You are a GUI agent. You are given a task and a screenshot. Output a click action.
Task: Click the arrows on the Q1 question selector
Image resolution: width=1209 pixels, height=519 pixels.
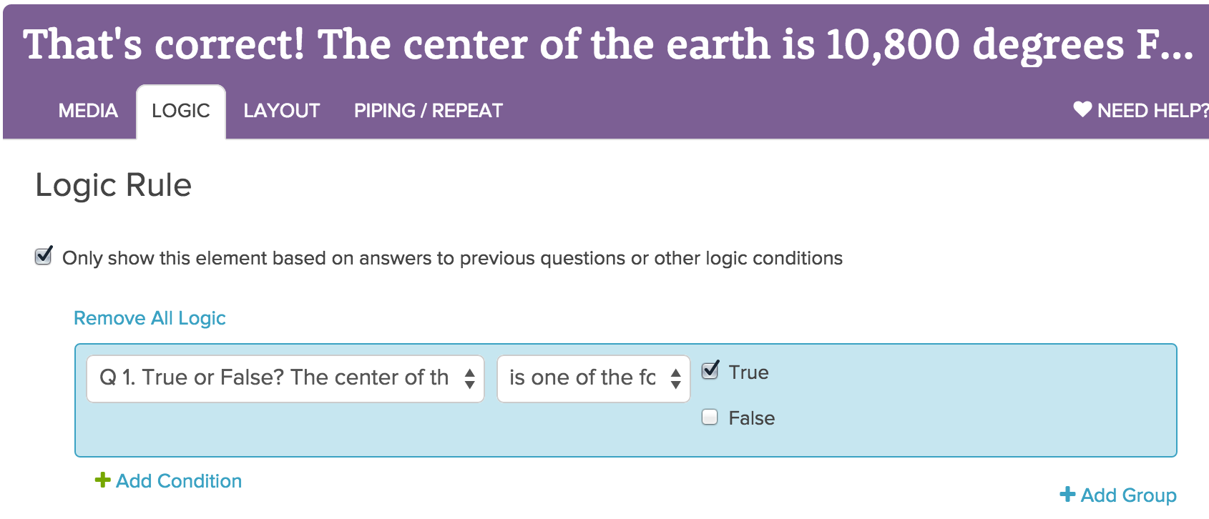point(469,378)
